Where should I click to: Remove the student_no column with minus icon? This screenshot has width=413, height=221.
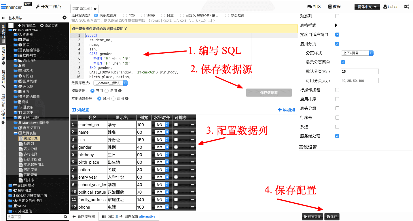tap(192, 124)
